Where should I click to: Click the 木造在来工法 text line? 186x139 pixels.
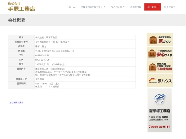point(50,69)
